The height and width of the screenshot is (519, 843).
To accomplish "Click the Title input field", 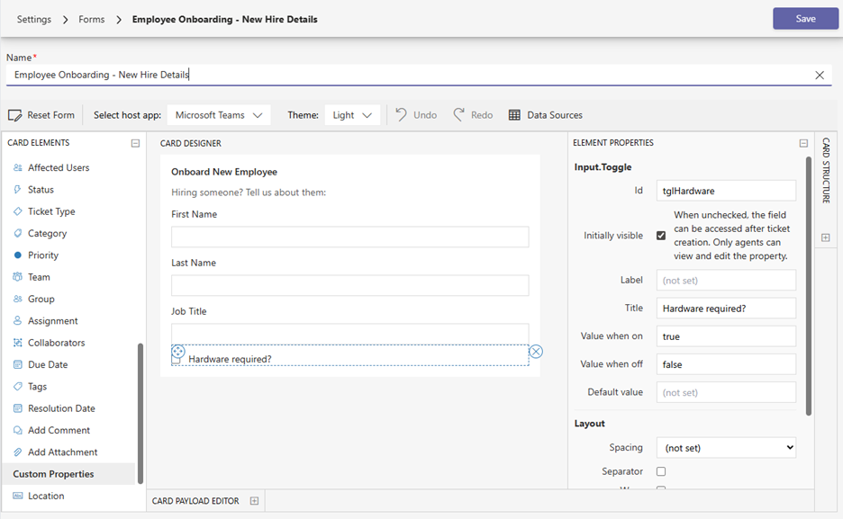I will tap(726, 309).
